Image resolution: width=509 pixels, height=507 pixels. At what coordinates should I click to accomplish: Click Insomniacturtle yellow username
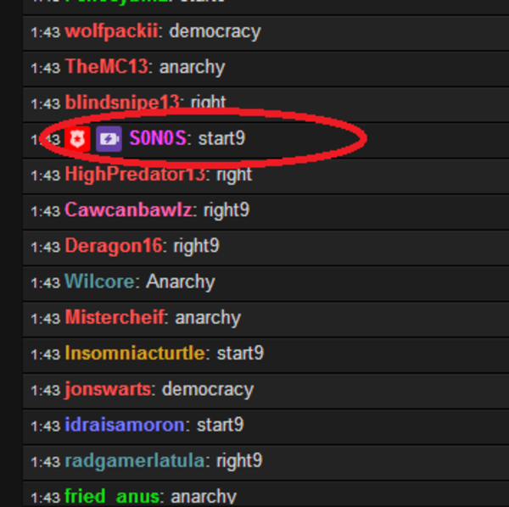click(x=135, y=353)
